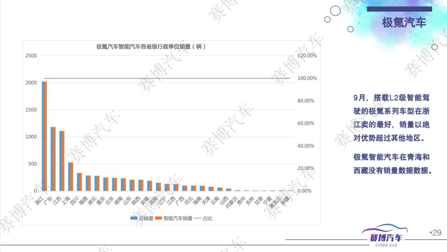The width and height of the screenshot is (447, 252).
Task: Click the 1500 left axis value
Action: coord(31,110)
